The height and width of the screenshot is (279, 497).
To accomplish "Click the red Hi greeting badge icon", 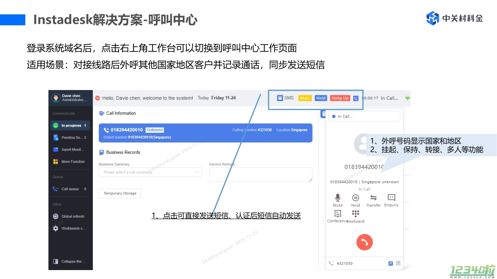I will pyautogui.click(x=98, y=98).
